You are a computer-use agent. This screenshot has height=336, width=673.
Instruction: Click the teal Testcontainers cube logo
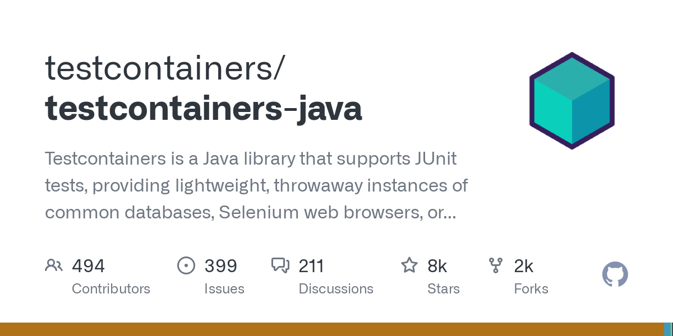[571, 101]
